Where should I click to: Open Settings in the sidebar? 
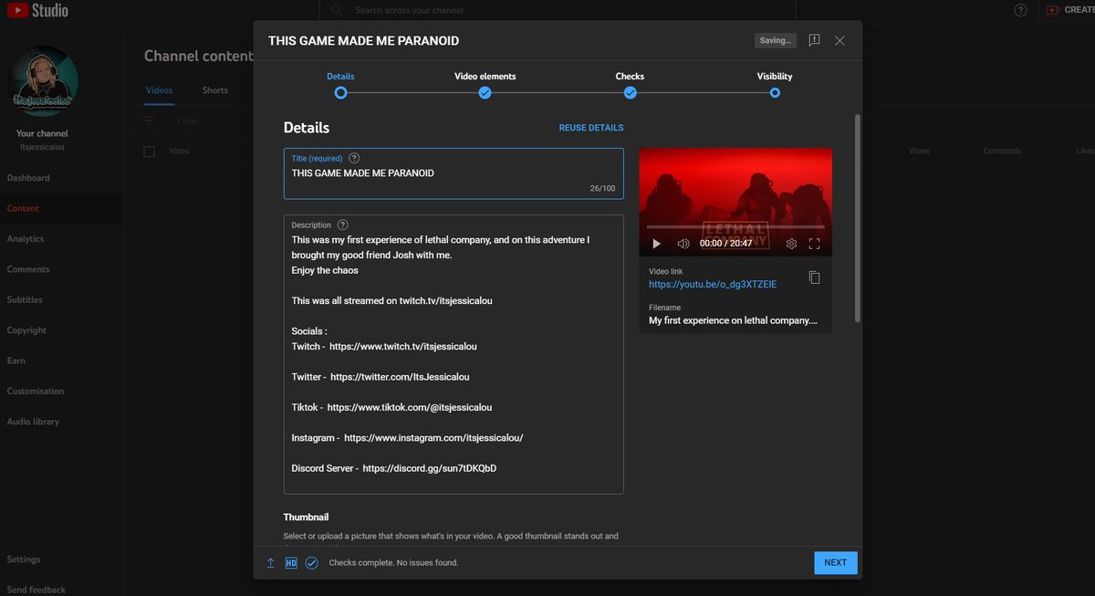coord(23,559)
